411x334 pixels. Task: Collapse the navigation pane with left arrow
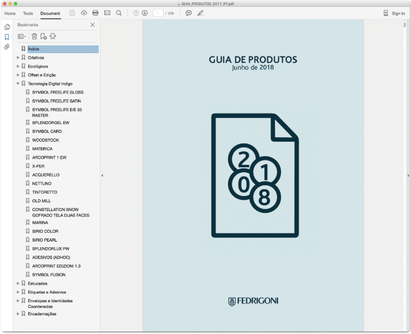click(x=102, y=176)
